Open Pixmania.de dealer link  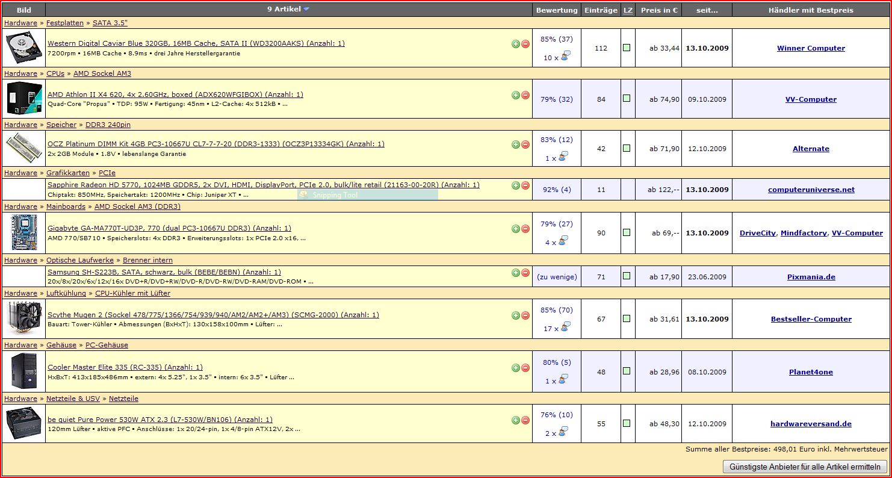pyautogui.click(x=811, y=277)
